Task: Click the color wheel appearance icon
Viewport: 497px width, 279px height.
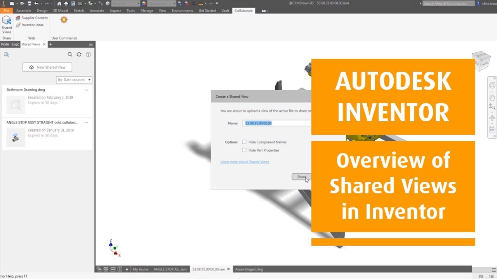Action: click(144, 3)
